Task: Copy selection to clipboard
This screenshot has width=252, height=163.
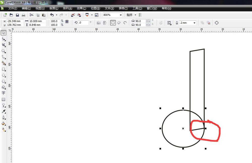Action: [x=38, y=15]
